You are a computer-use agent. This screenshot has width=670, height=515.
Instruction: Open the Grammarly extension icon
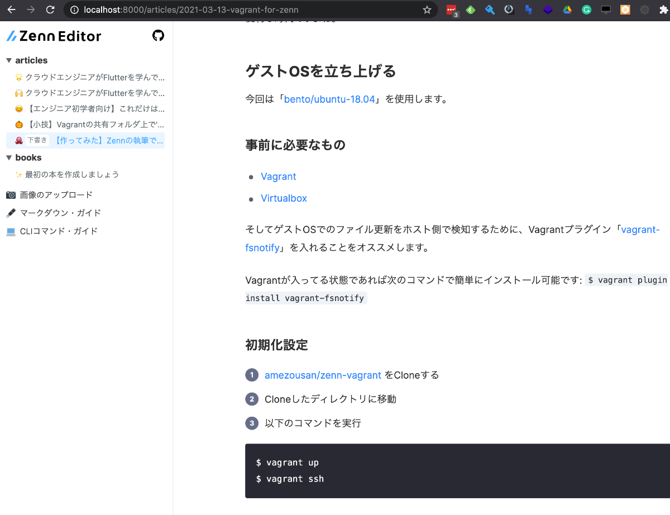pos(586,9)
